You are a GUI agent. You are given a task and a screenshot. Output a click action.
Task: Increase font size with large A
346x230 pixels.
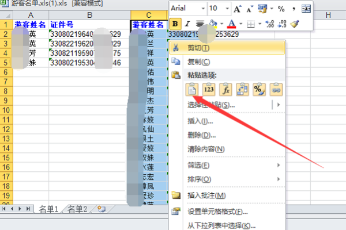tap(238, 9)
